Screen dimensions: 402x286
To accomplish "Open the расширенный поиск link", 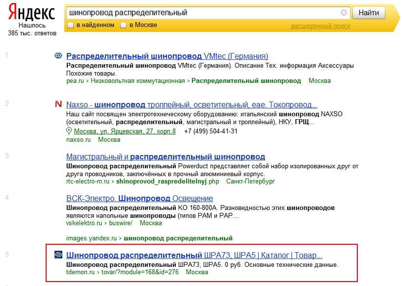I will 321,26.
